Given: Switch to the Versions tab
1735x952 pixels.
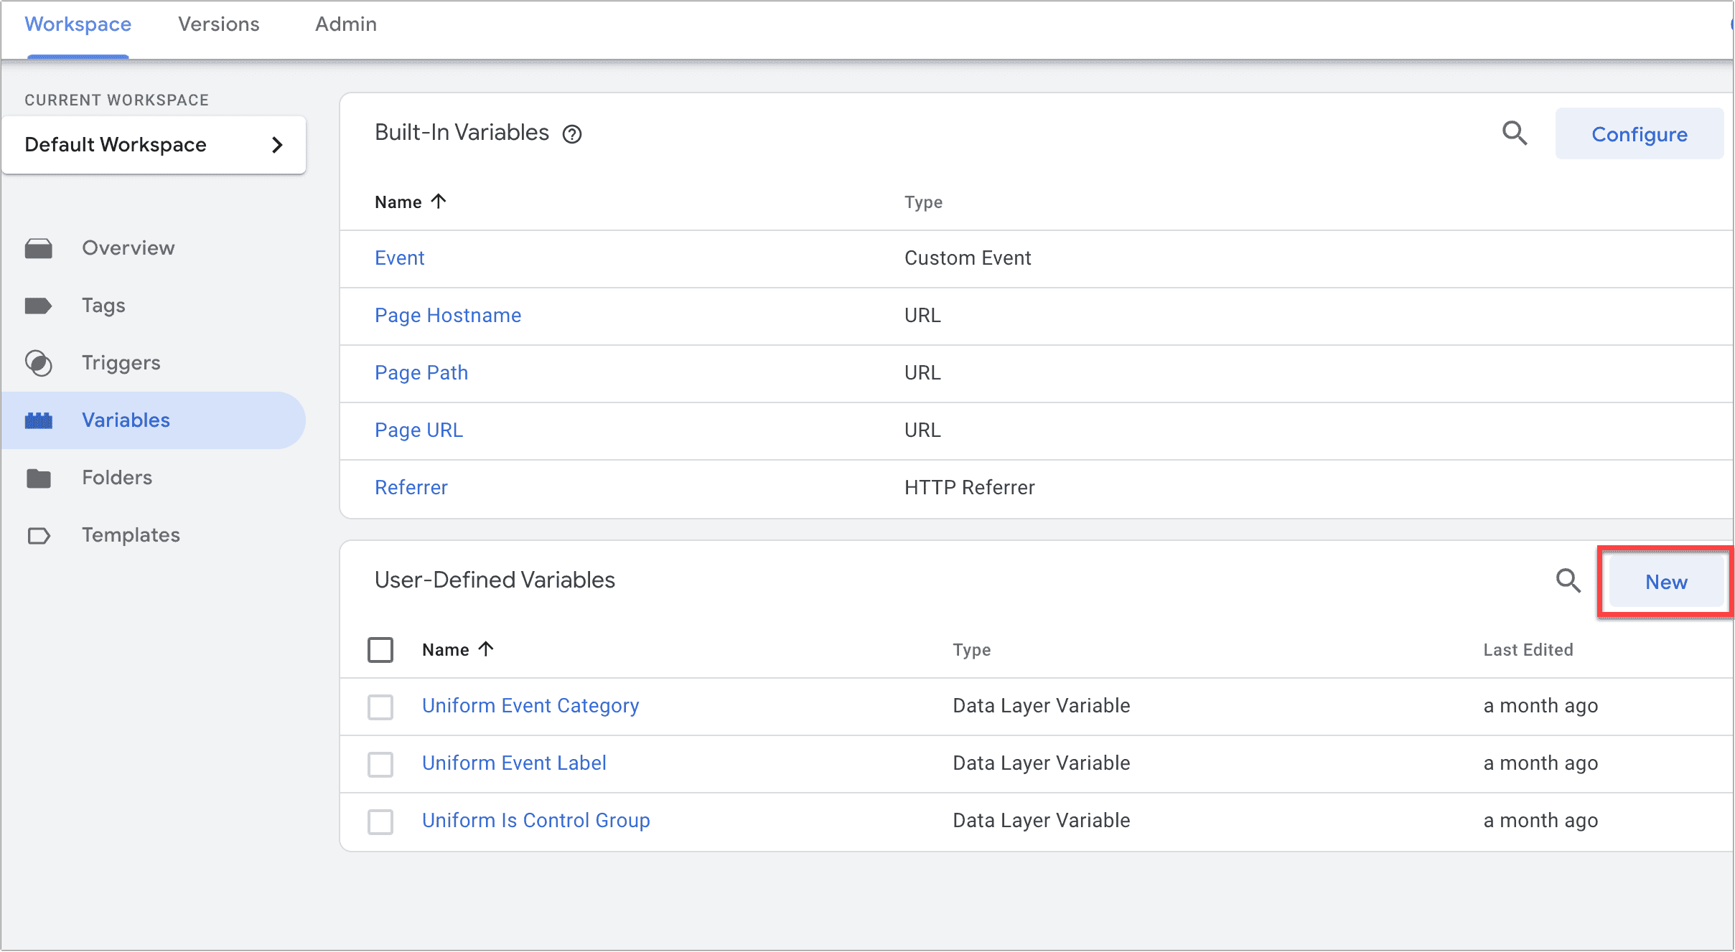Looking at the screenshot, I should pos(219,24).
